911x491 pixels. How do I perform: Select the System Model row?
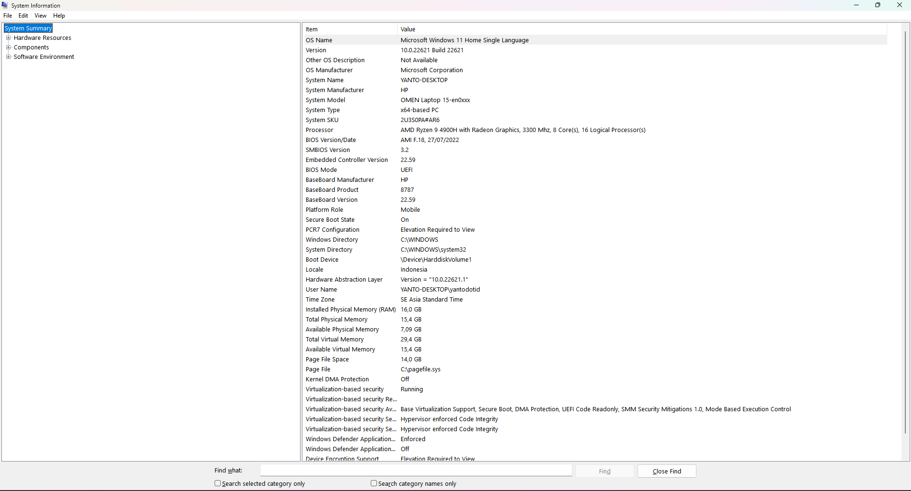click(595, 100)
